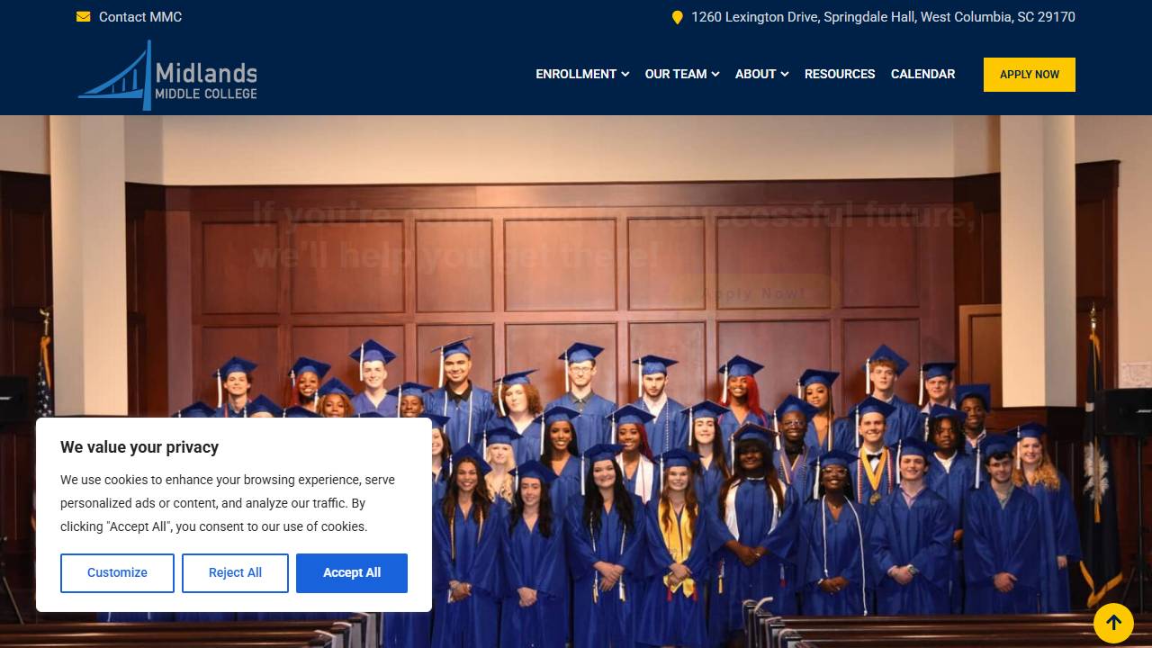Open the OUR TEAM menu item
Screen dimensions: 1152x648
676,74
